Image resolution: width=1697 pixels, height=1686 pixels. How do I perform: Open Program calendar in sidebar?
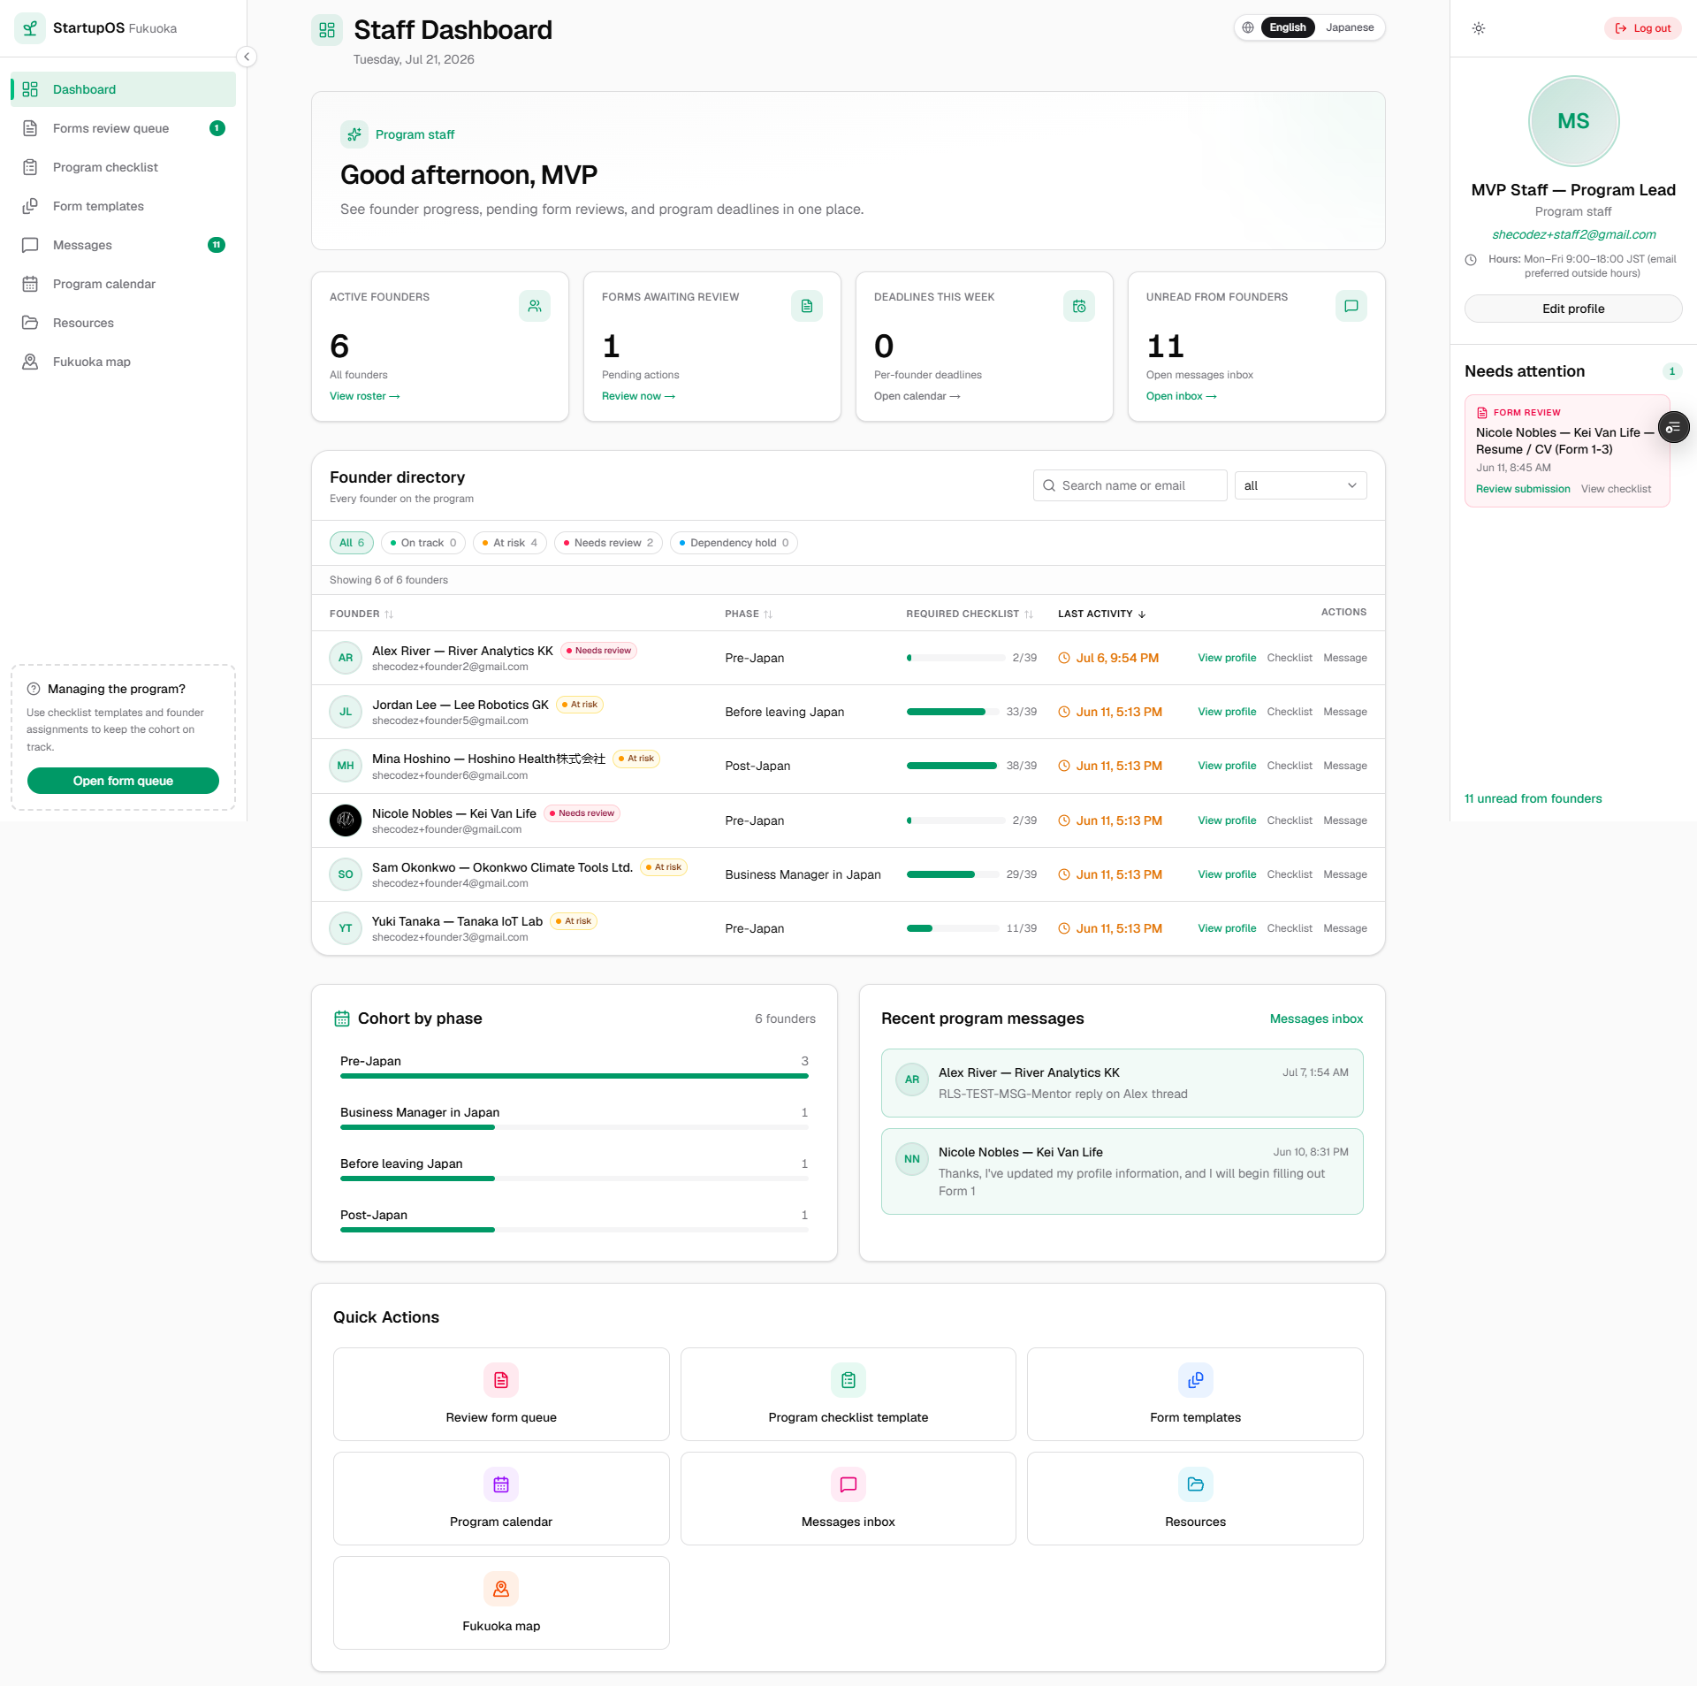123,284
